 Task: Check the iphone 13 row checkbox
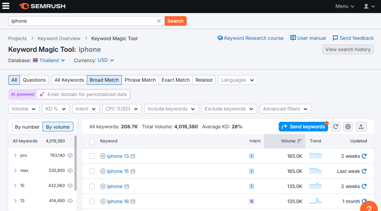coord(92,156)
